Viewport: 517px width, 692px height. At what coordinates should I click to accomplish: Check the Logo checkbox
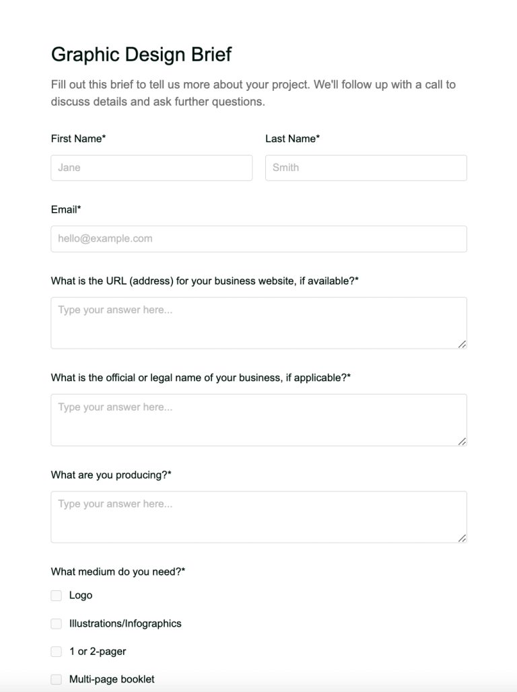[56, 595]
